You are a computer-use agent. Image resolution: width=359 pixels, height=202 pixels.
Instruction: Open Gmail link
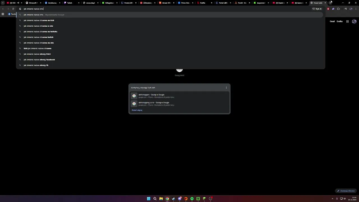coord(332,21)
